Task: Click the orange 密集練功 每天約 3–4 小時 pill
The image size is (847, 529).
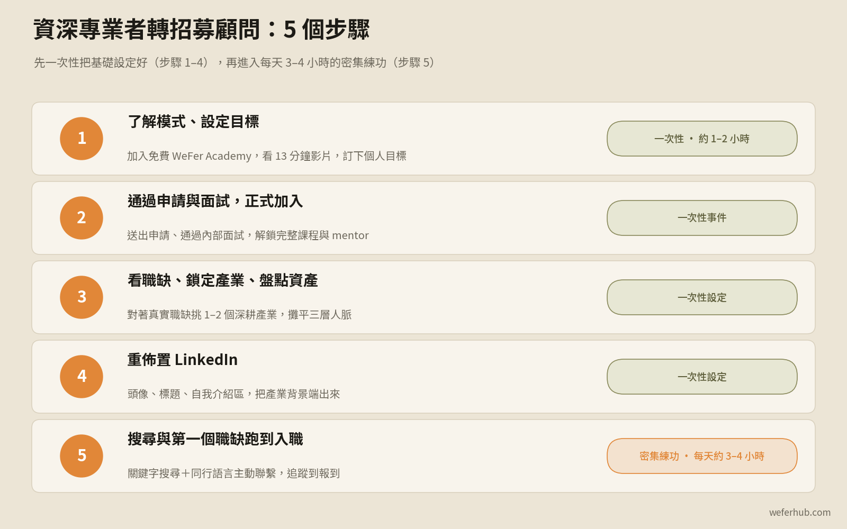Action: [x=702, y=456]
